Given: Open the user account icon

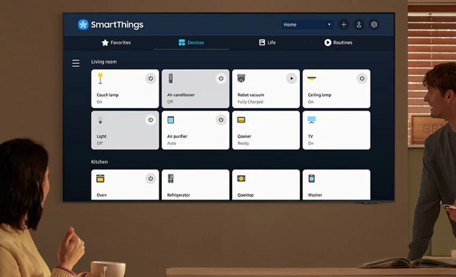Looking at the screenshot, I should coord(359,25).
